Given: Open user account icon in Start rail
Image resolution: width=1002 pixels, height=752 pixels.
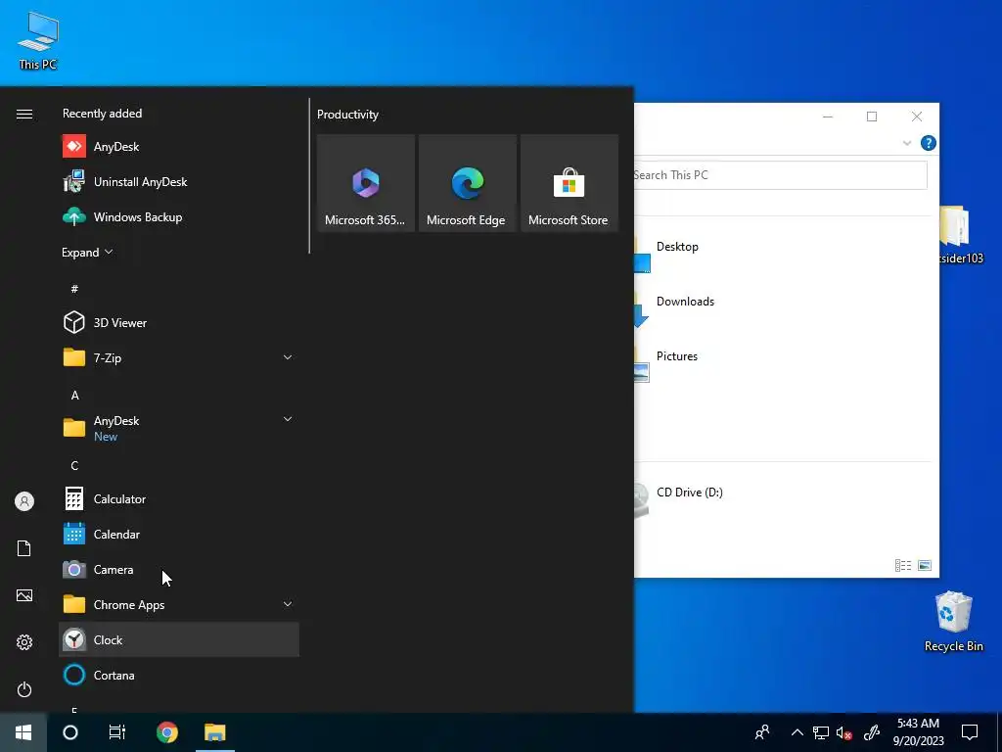Looking at the screenshot, I should point(24,501).
